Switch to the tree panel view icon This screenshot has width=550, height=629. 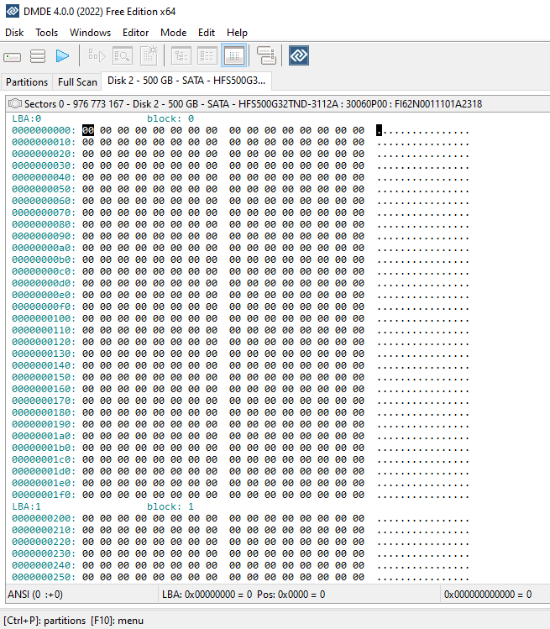click(181, 55)
